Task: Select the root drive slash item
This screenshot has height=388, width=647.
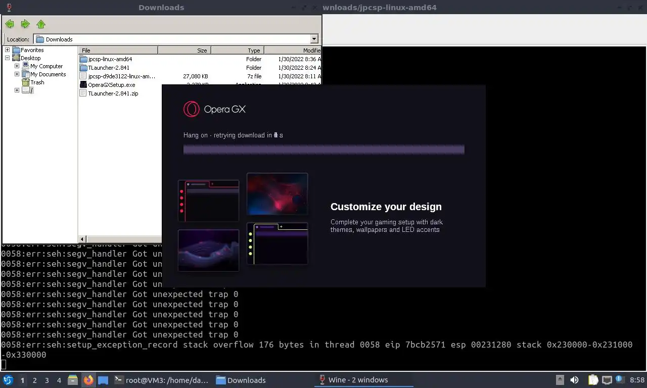Action: tap(31, 90)
